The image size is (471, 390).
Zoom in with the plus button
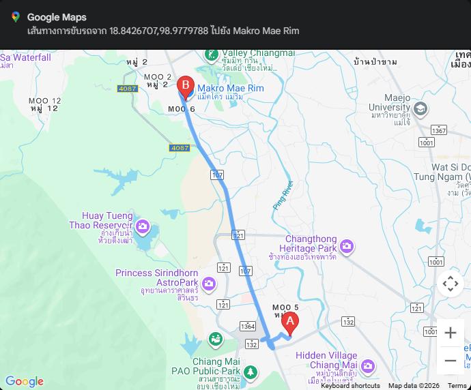click(451, 333)
